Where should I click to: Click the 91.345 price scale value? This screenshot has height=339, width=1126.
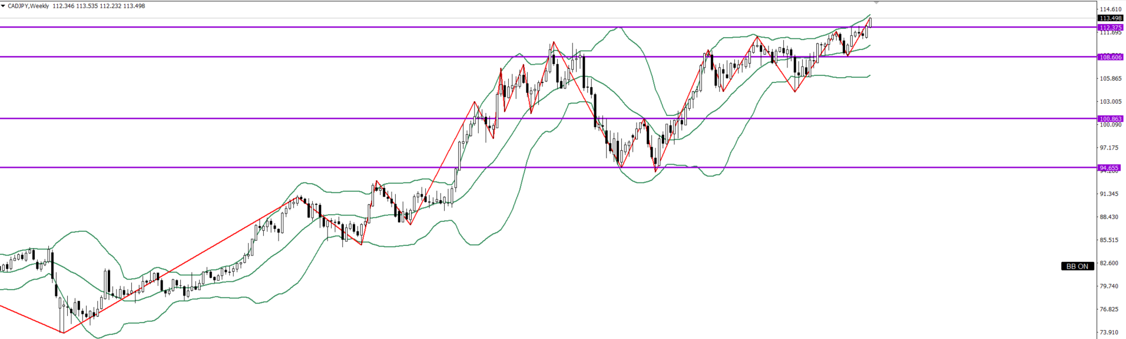pos(1110,194)
